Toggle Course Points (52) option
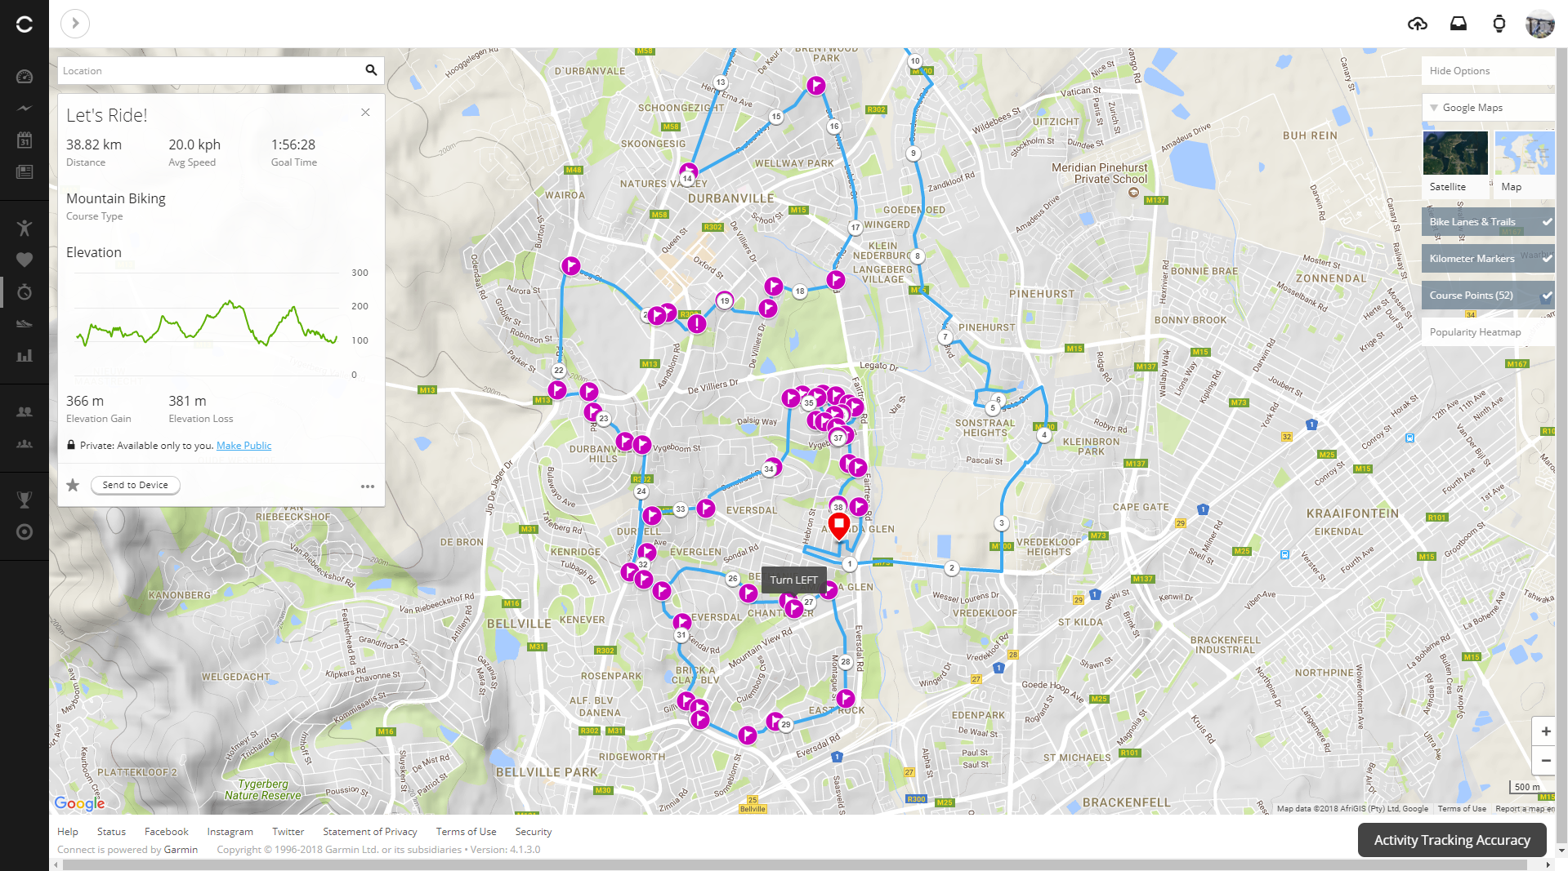This screenshot has width=1568, height=871. (x=1488, y=295)
